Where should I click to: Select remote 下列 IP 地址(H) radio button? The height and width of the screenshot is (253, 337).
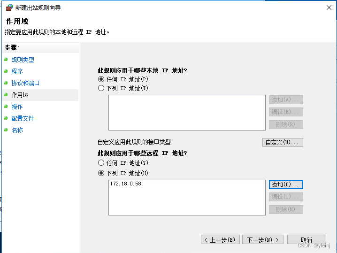coord(101,173)
